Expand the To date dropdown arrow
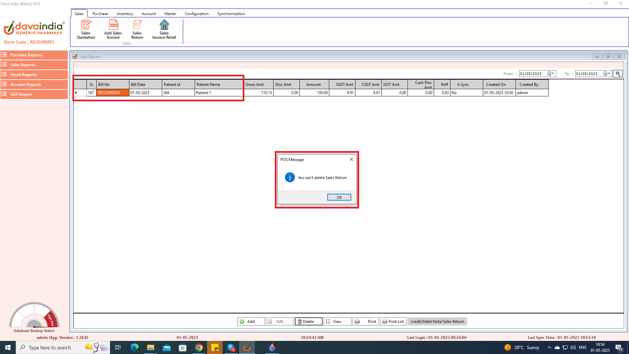 [x=609, y=74]
